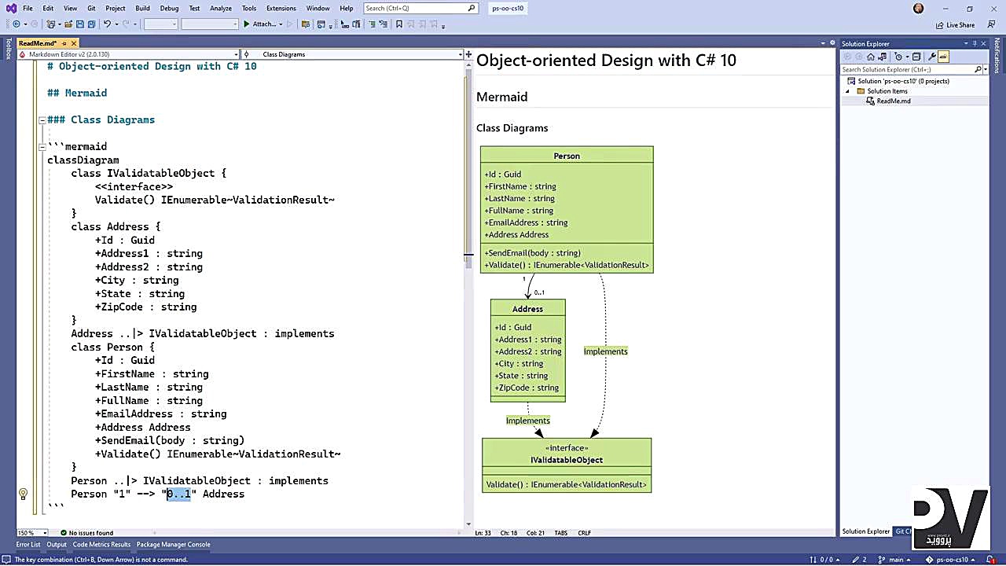Click the Live Share icon
The width and height of the screenshot is (1006, 566).
(x=954, y=24)
